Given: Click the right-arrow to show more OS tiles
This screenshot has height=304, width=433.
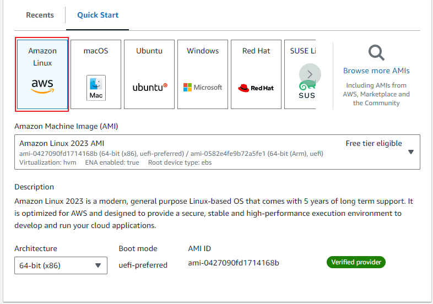Looking at the screenshot, I should click(310, 74).
